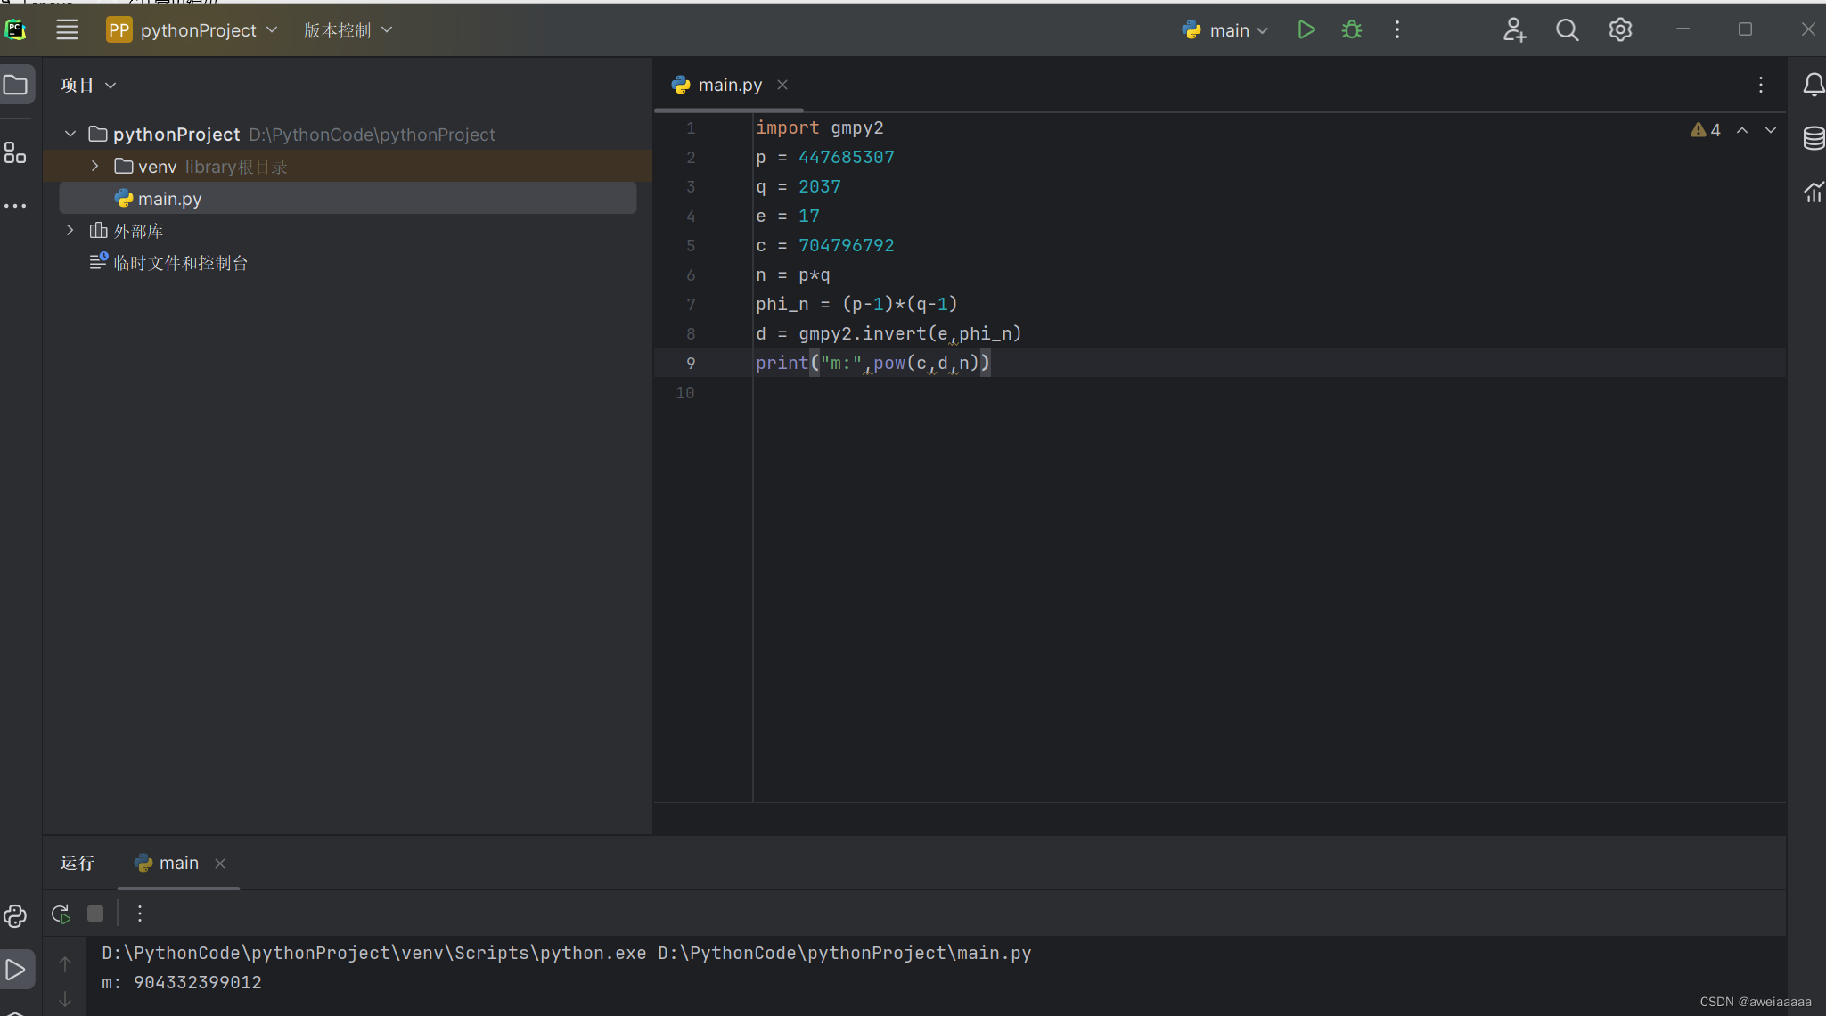Viewport: 1826px width, 1016px height.
Task: Close the main run tab
Action: 220,863
